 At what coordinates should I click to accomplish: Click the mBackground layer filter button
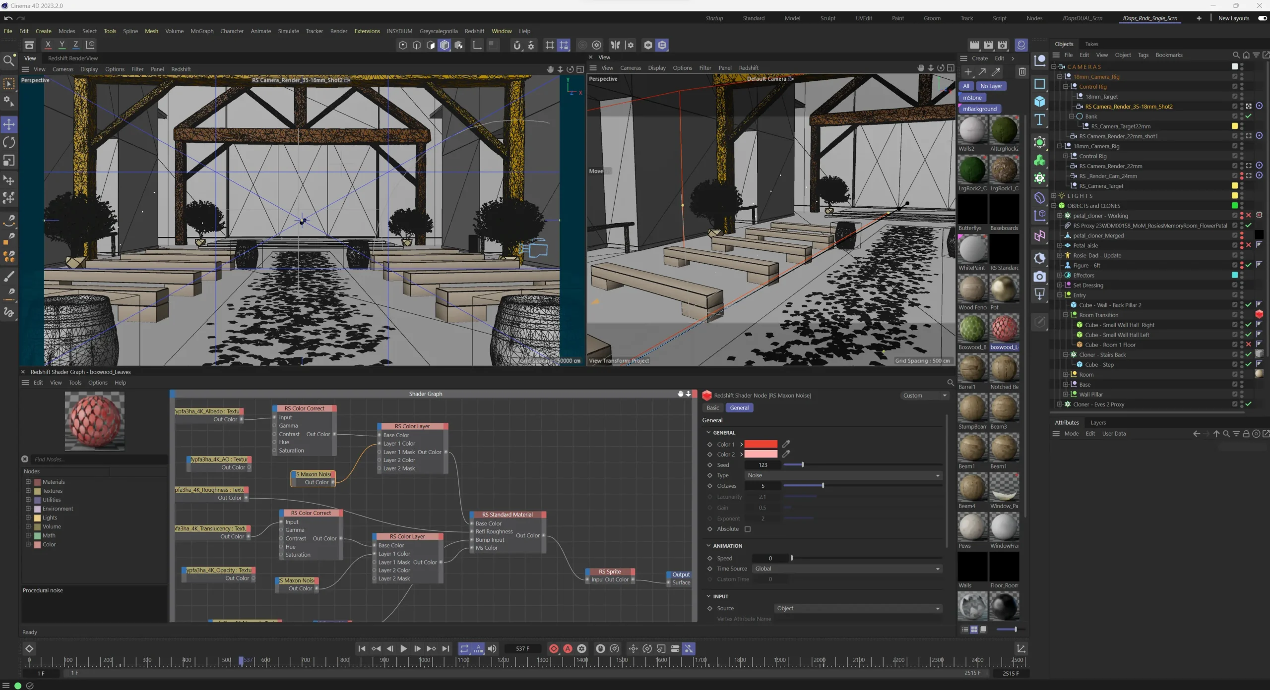pyautogui.click(x=980, y=109)
